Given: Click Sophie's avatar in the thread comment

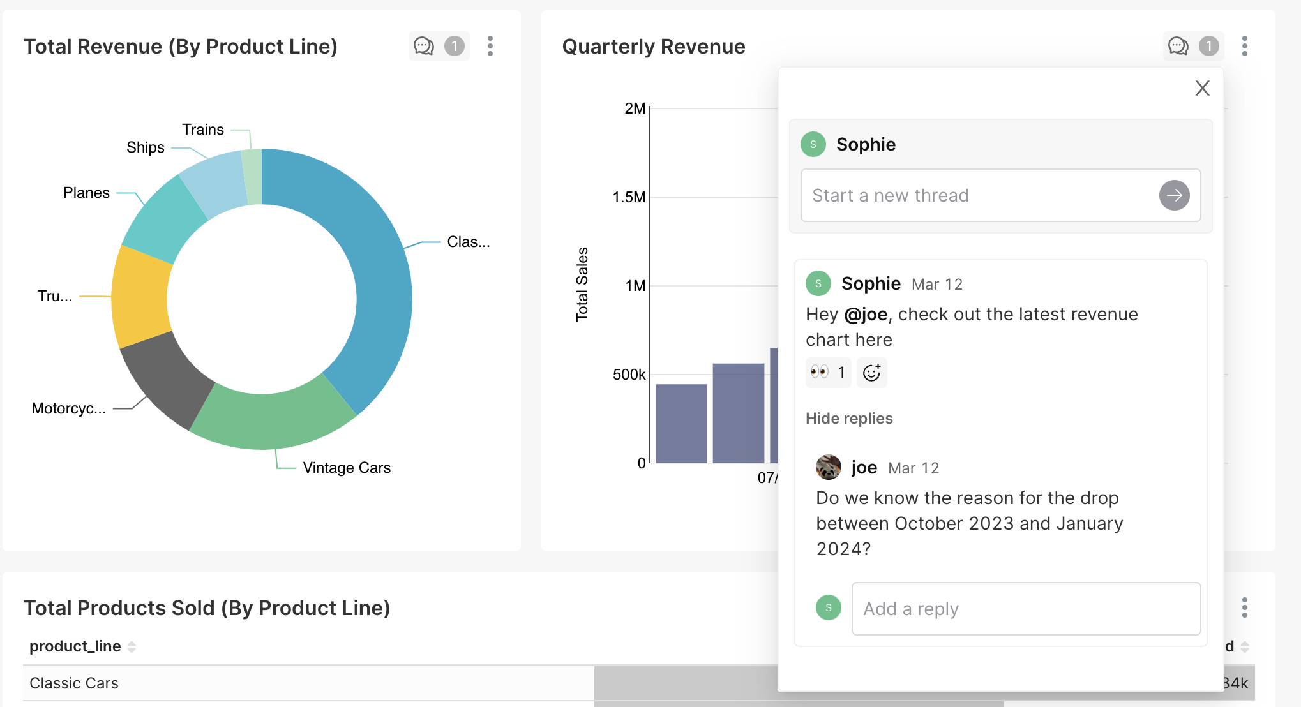Looking at the screenshot, I should click(818, 283).
